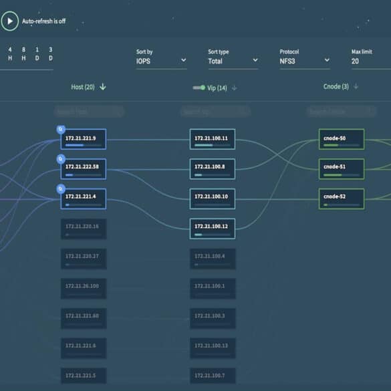The height and width of the screenshot is (391, 391).
Task: Select dimmed Vip 172.21.100.7
Action: point(213,376)
